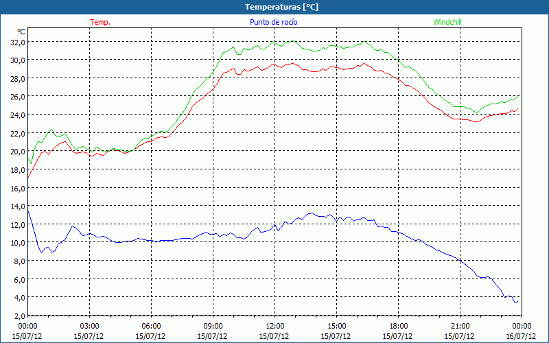Click the 10,0 y-axis value

point(18,243)
